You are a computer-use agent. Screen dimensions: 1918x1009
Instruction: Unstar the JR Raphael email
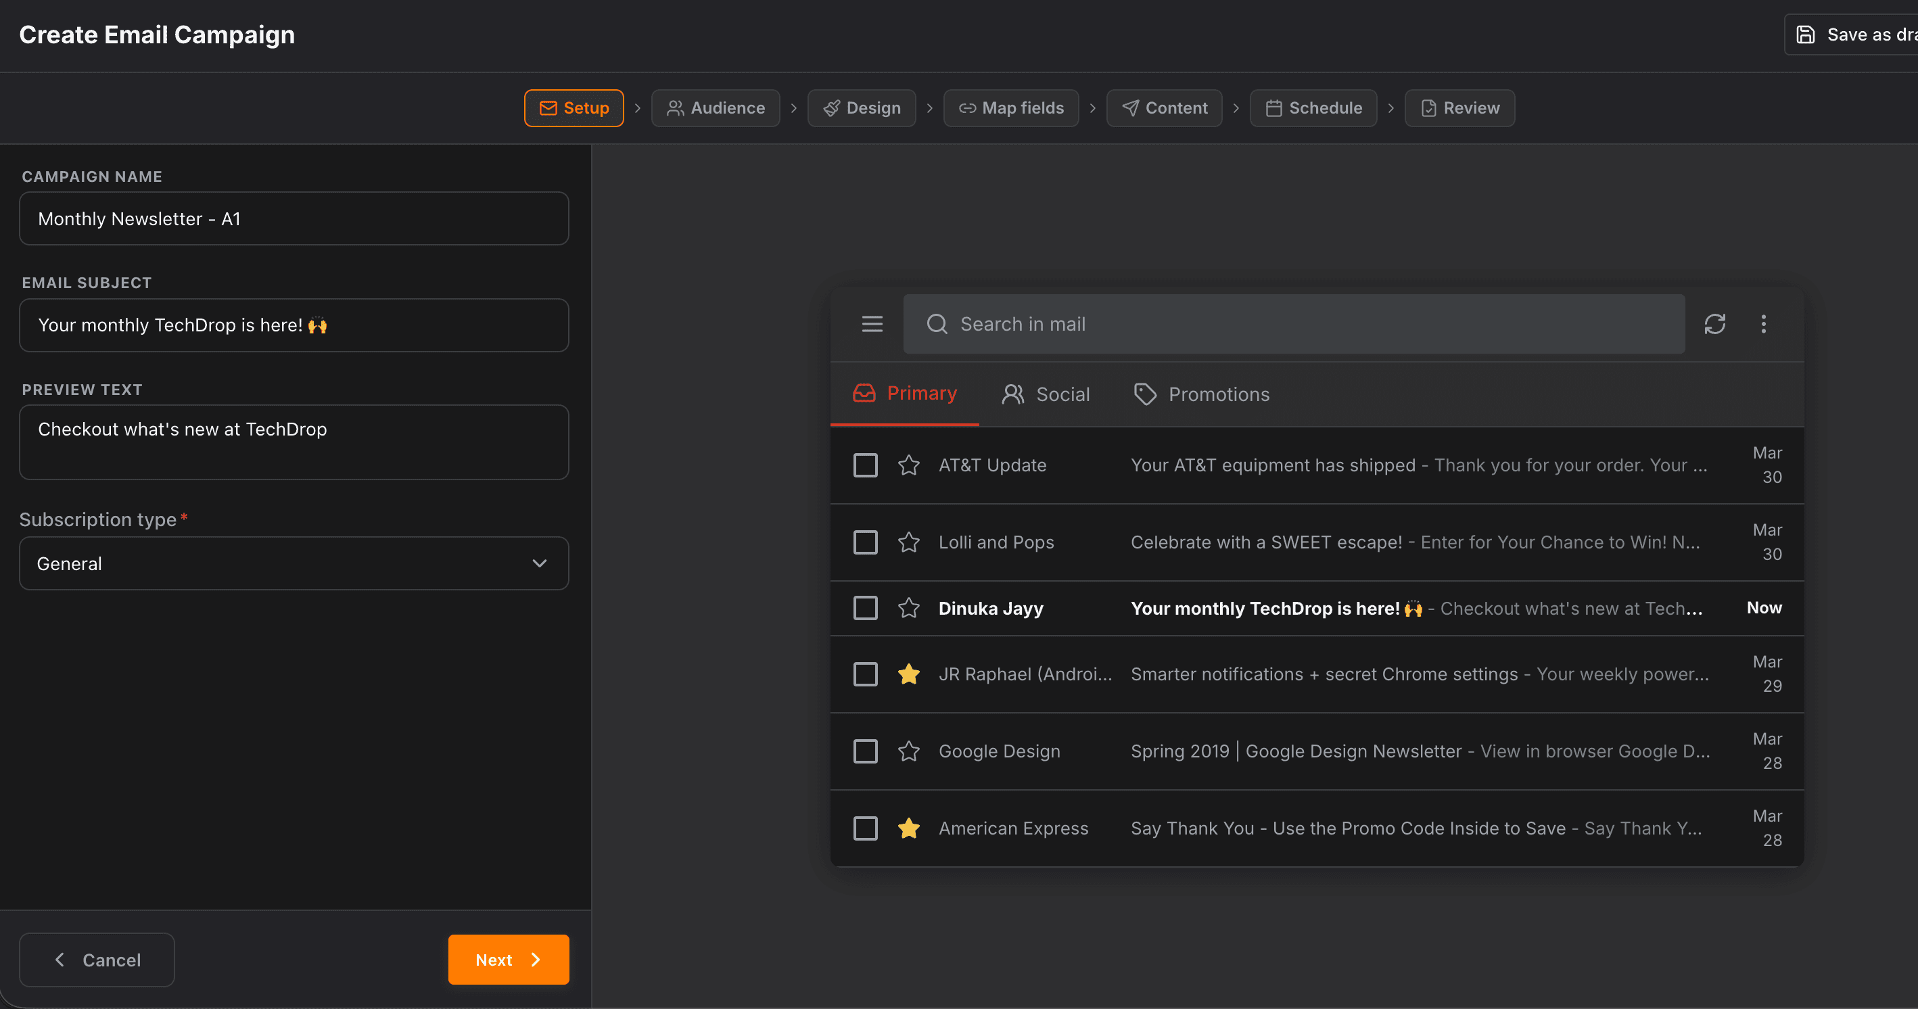908,675
